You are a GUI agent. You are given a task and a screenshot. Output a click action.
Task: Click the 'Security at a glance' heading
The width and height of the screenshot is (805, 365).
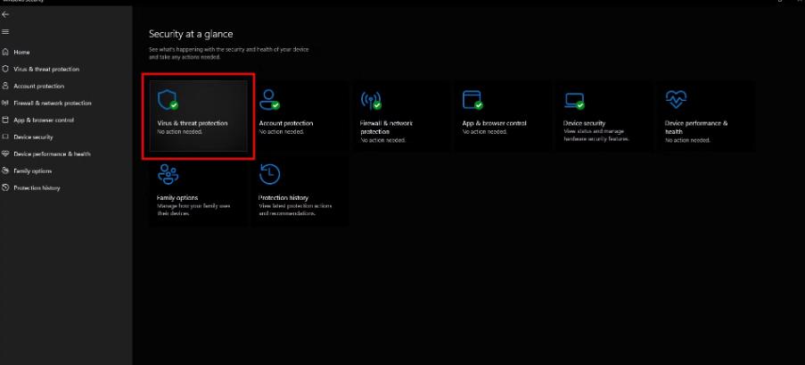tap(191, 34)
